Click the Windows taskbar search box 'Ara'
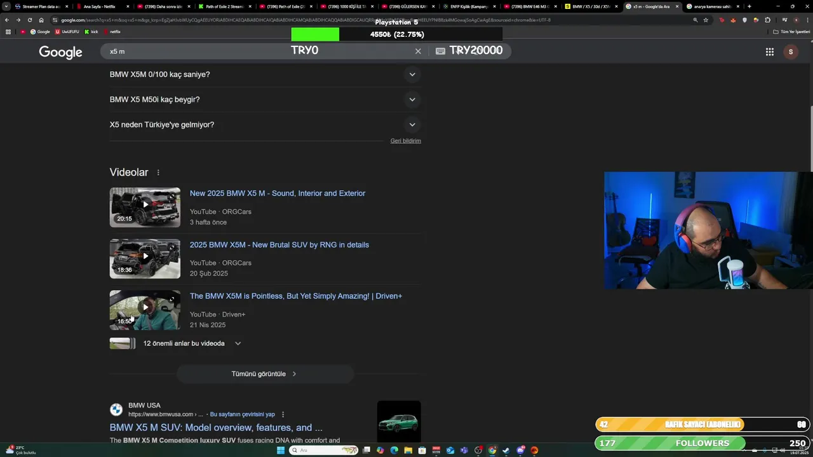Screen dimensions: 813x457 [323, 451]
